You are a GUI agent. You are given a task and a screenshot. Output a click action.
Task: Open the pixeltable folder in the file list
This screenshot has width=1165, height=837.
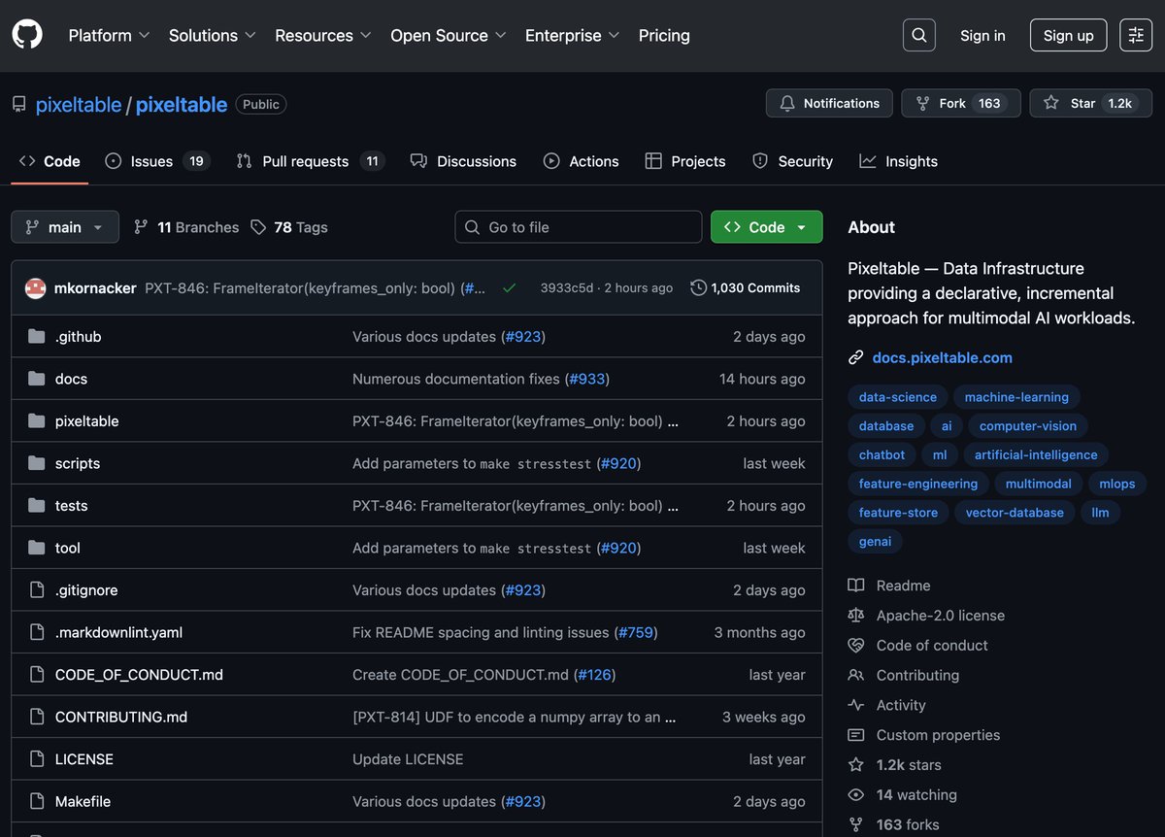[x=87, y=421]
